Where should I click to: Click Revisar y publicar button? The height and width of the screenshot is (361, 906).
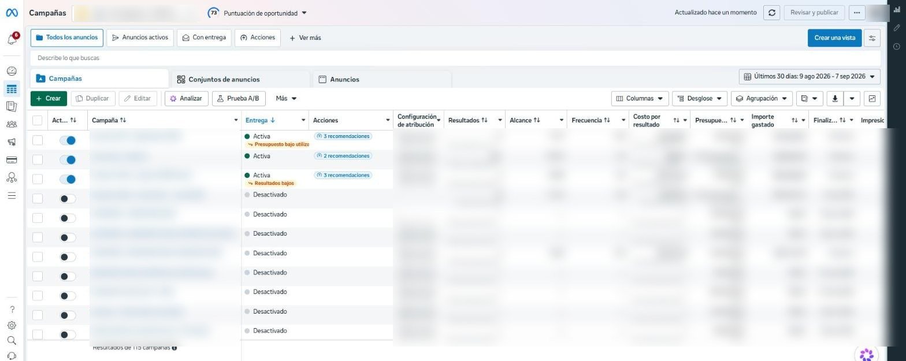tap(815, 13)
